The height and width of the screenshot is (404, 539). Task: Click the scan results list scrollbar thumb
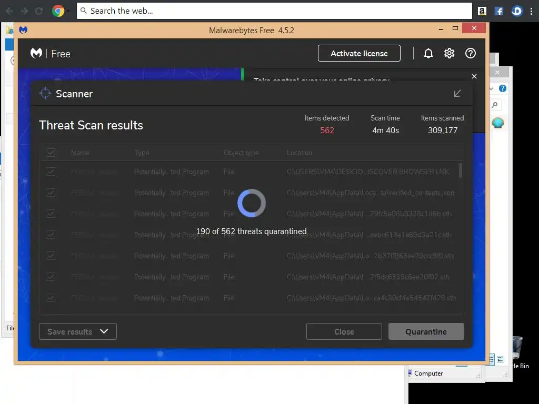[460, 170]
